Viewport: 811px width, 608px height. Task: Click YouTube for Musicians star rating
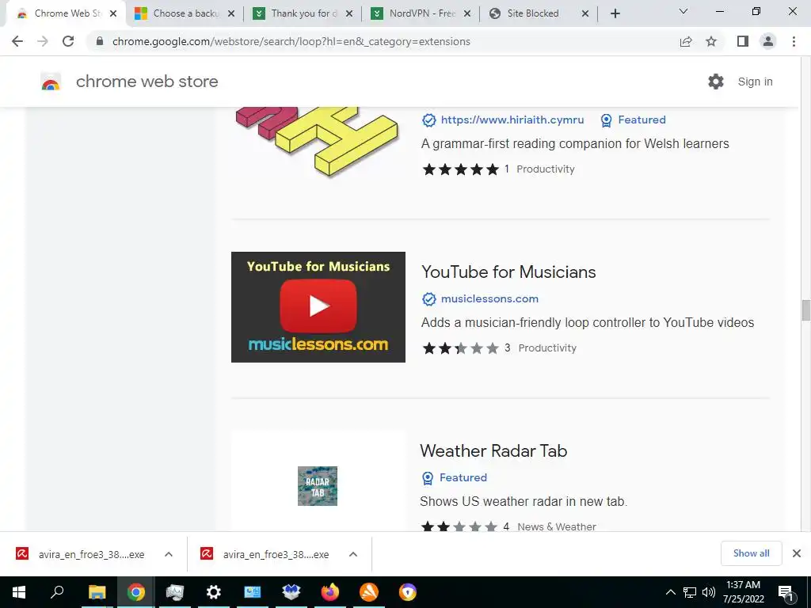click(460, 348)
